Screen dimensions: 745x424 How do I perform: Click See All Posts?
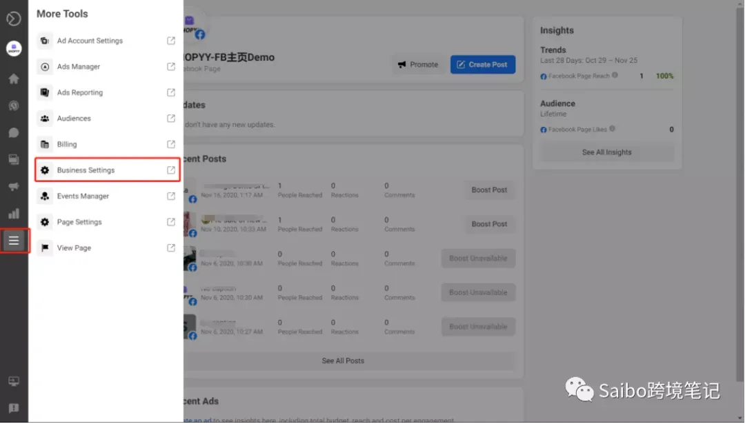pos(343,361)
